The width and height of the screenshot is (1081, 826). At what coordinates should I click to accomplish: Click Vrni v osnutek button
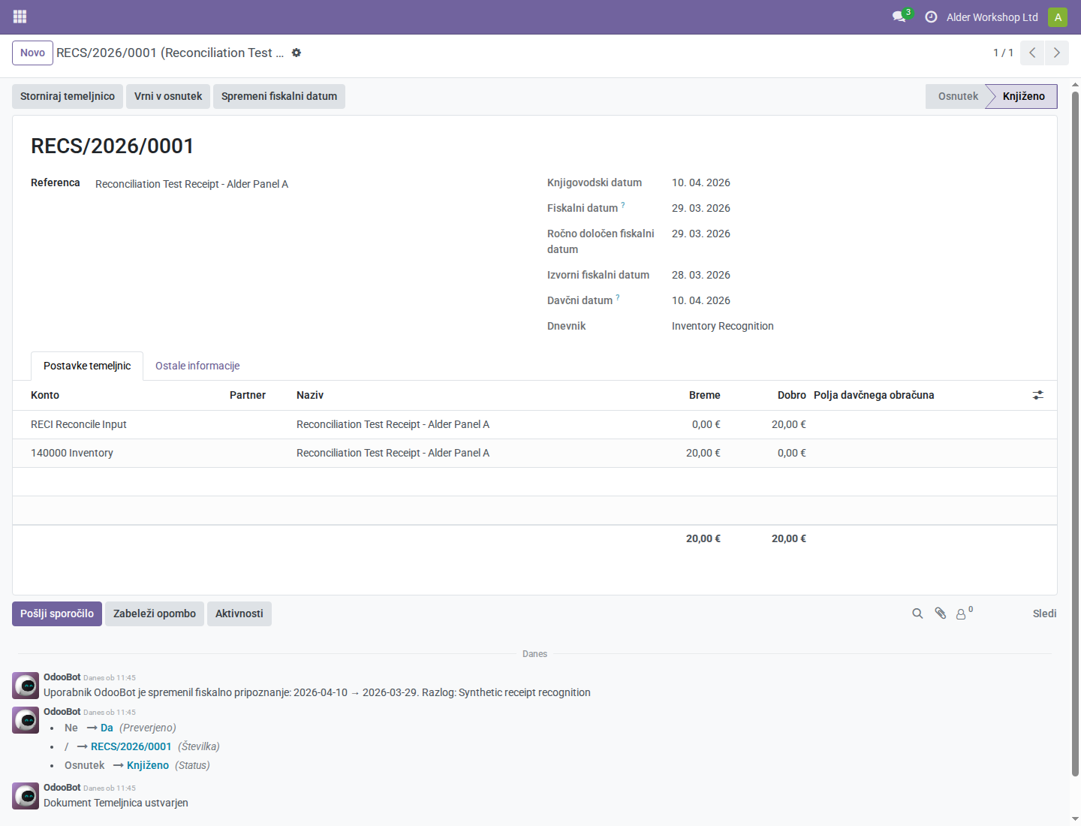click(168, 96)
